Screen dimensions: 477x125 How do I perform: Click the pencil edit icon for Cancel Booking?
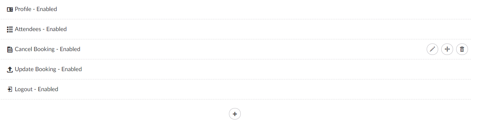pos(432,49)
